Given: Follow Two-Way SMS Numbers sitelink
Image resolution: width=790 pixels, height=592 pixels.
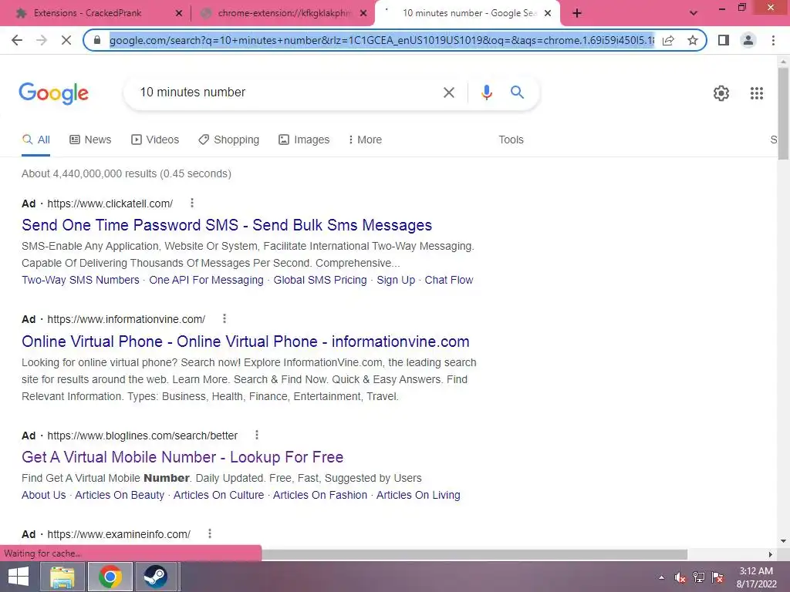Looking at the screenshot, I should click(80, 280).
